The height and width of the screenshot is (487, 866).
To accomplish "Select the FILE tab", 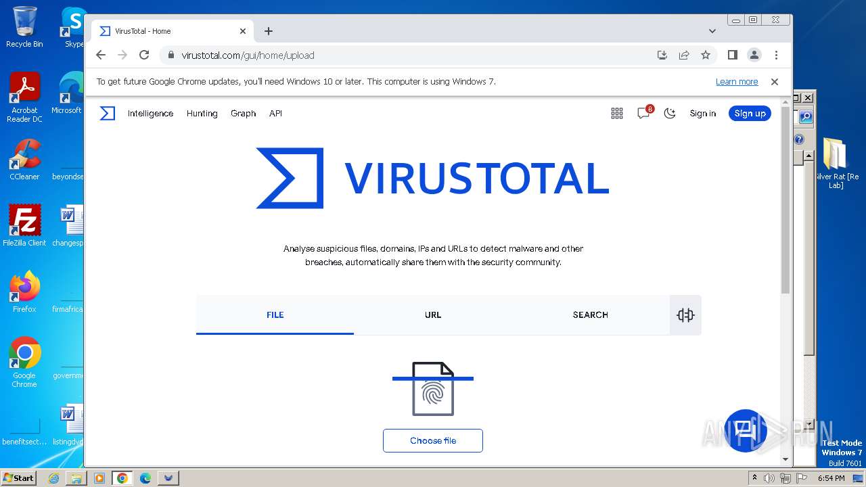I will click(275, 315).
